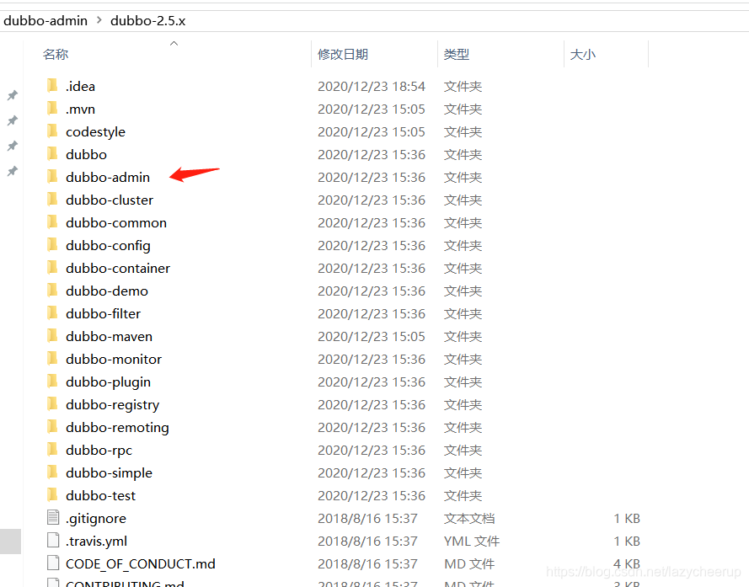Click the 文本文档 type of .gitignore
749x587 pixels.
coord(469,518)
